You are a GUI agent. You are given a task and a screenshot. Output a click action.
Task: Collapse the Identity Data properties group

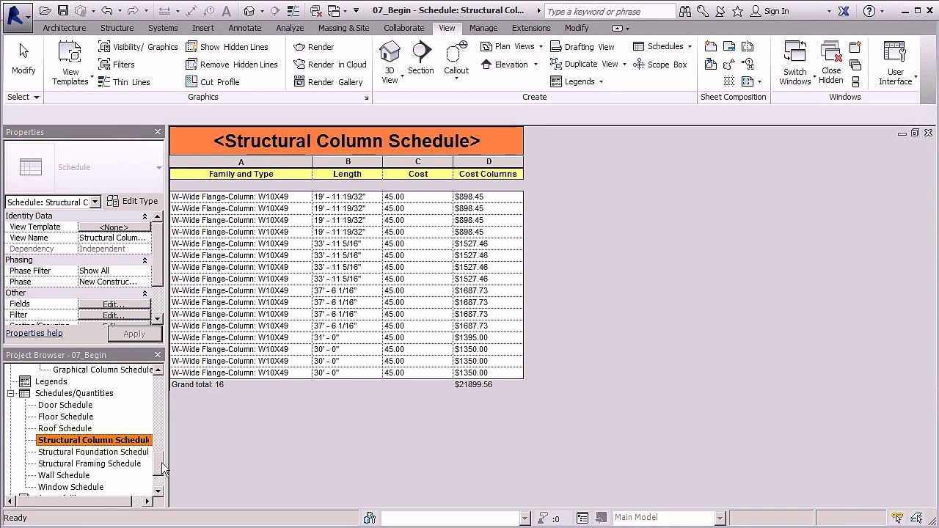click(145, 216)
